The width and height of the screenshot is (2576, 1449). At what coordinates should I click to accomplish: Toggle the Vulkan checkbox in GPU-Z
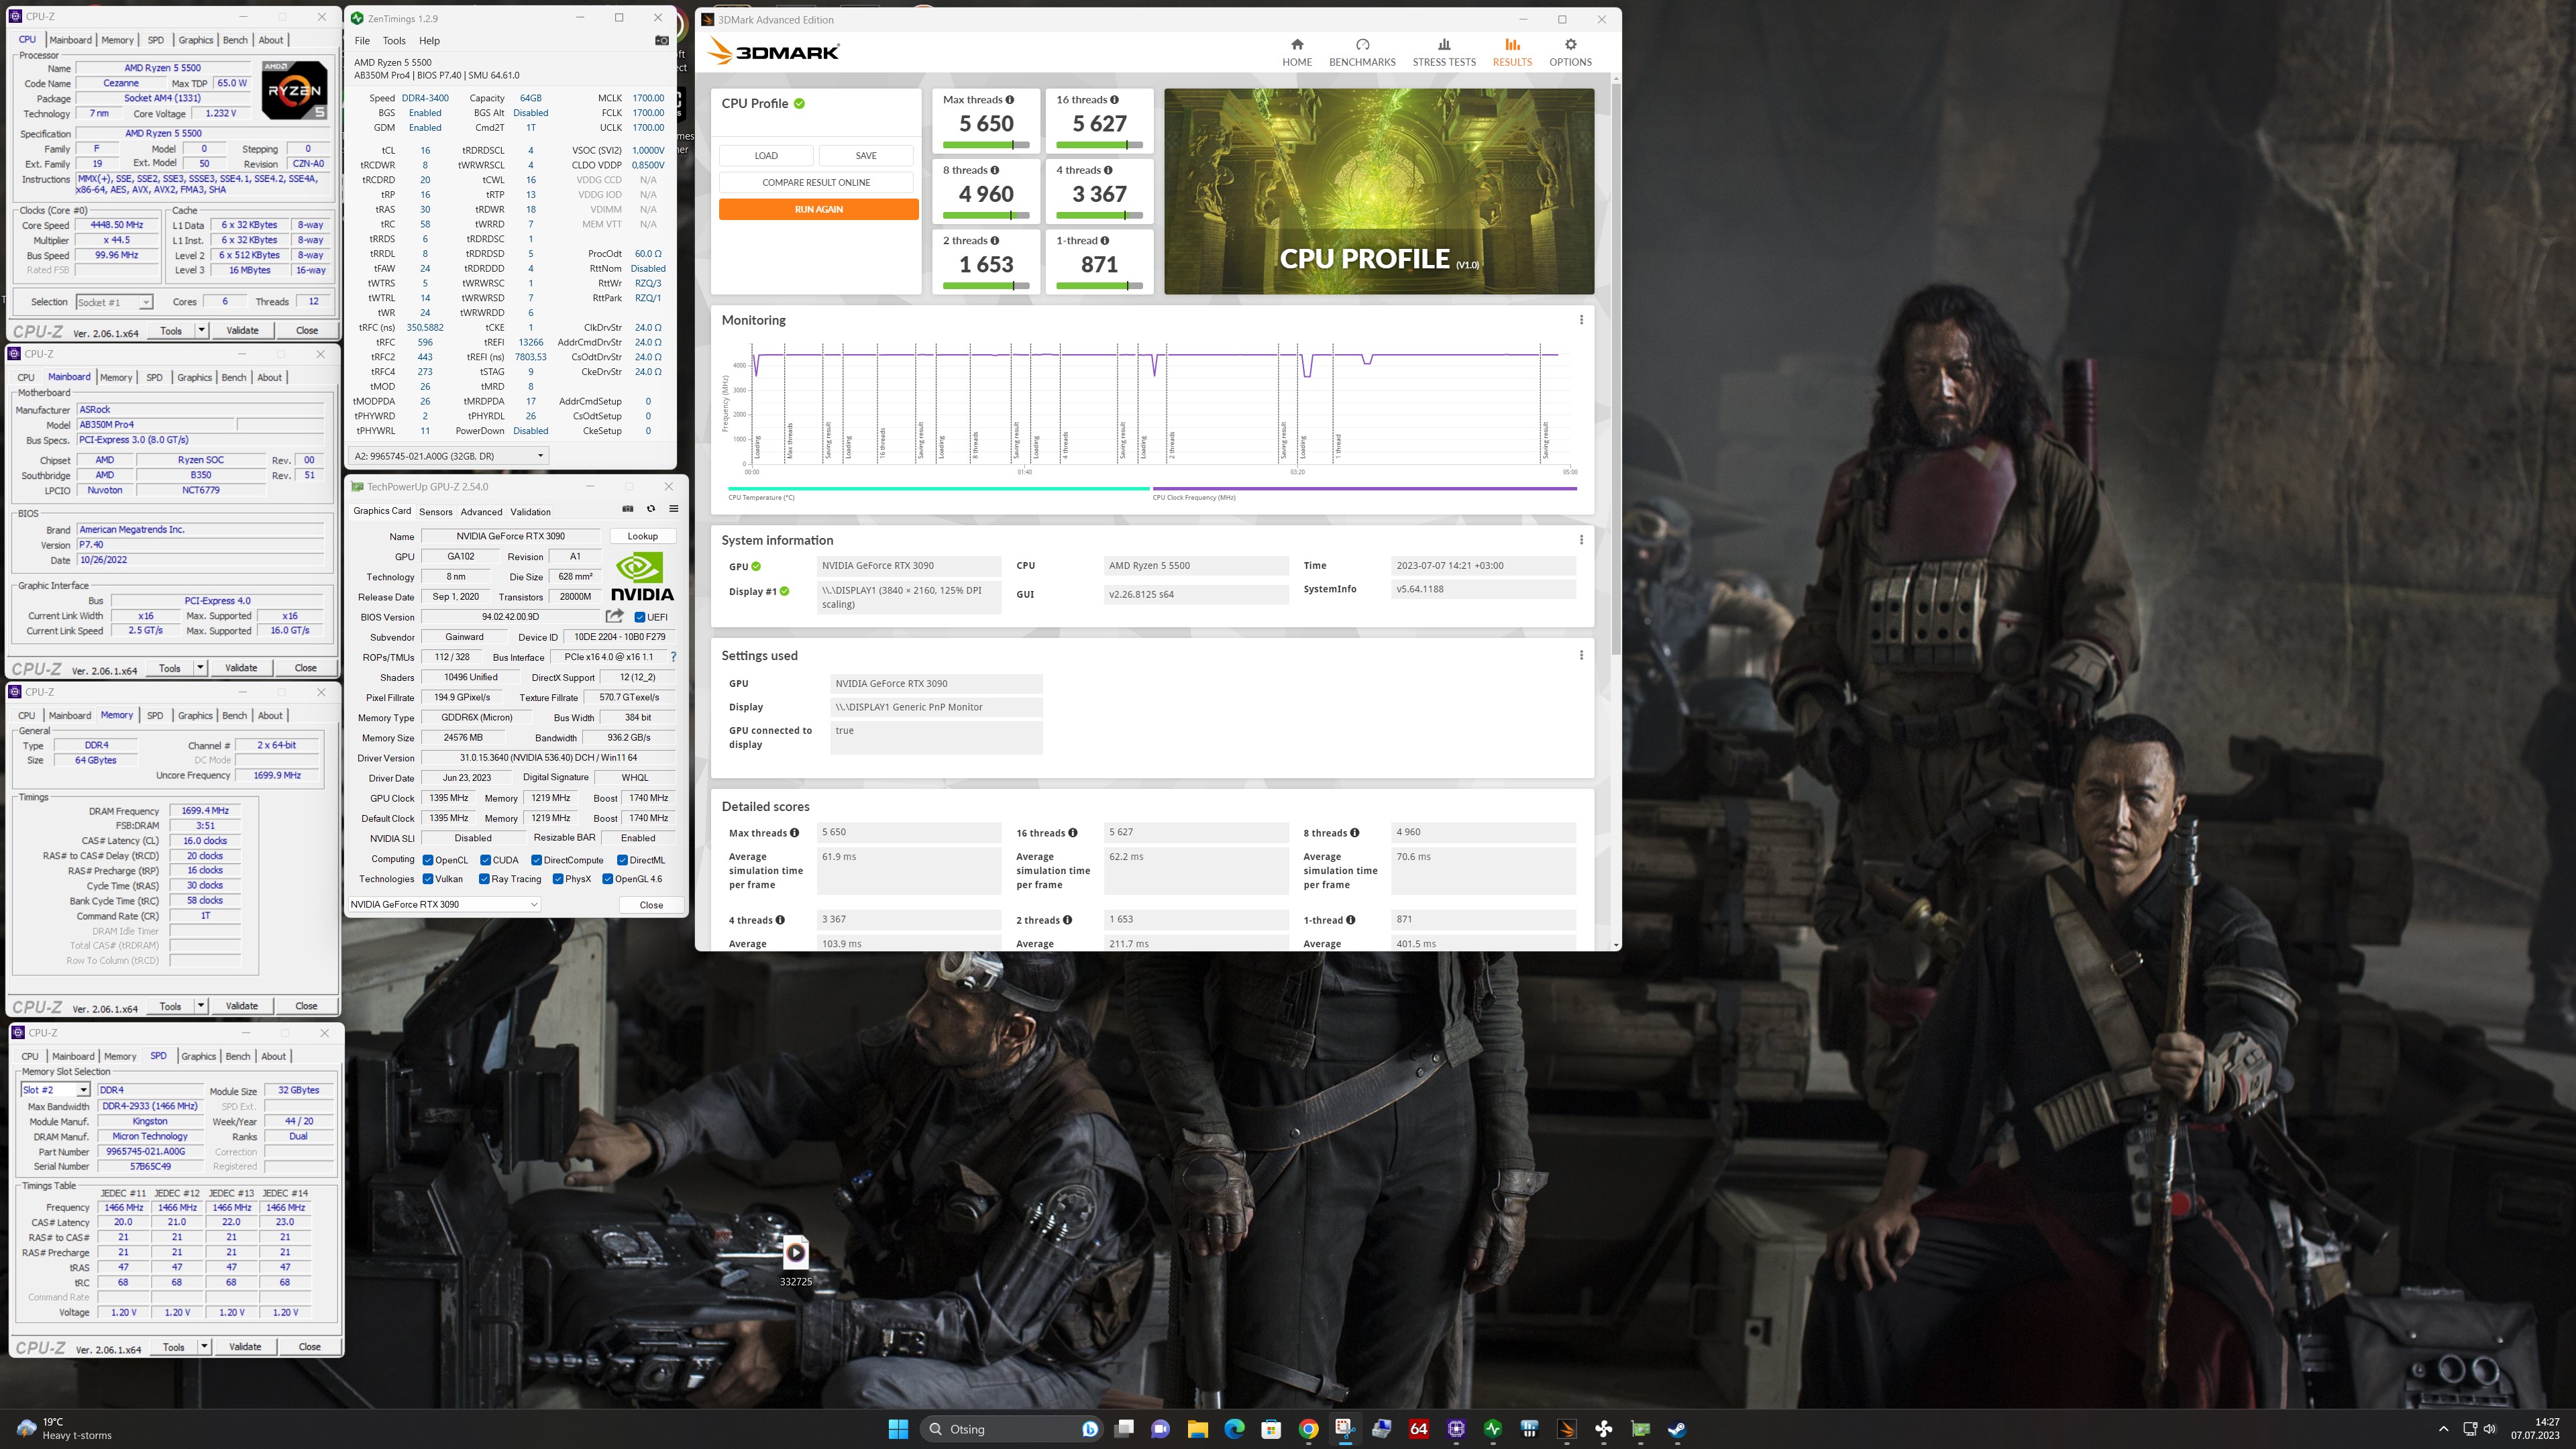(428, 879)
